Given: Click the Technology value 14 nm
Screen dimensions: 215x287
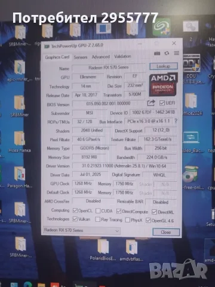Looking at the screenshot, I should coord(86,86).
